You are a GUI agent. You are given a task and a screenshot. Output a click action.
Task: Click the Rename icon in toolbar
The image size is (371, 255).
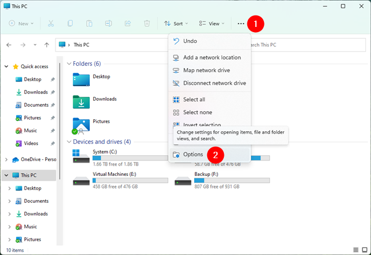point(108,23)
